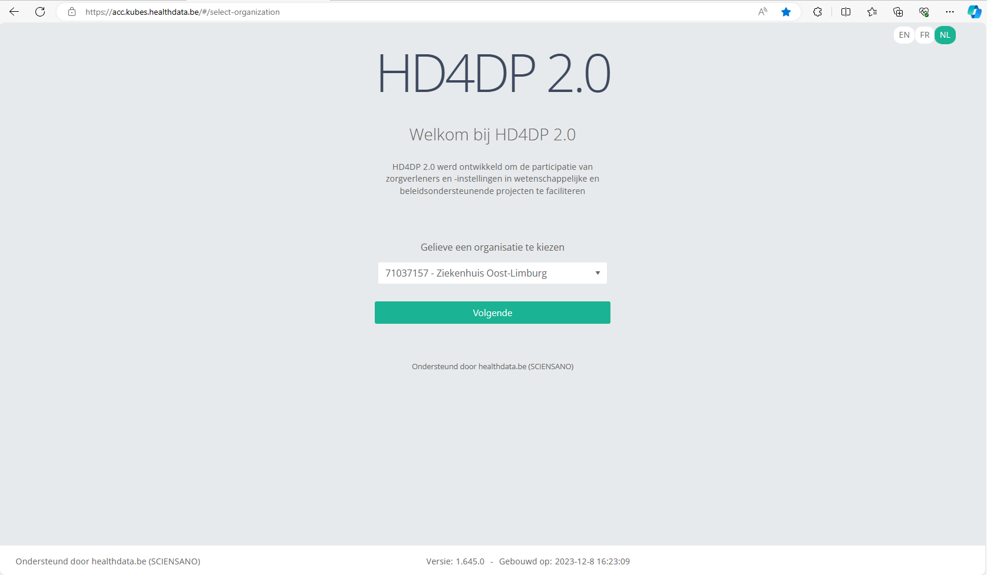Open the Collections panel

click(x=898, y=12)
